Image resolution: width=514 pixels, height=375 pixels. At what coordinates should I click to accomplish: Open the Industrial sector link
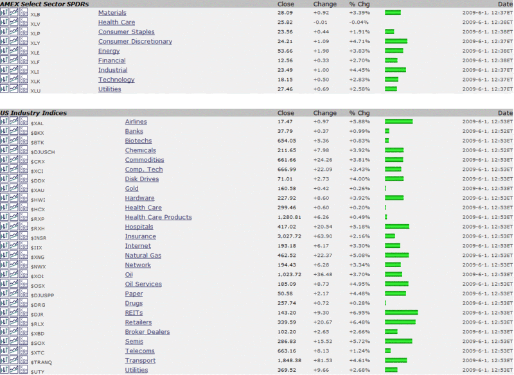click(x=113, y=70)
